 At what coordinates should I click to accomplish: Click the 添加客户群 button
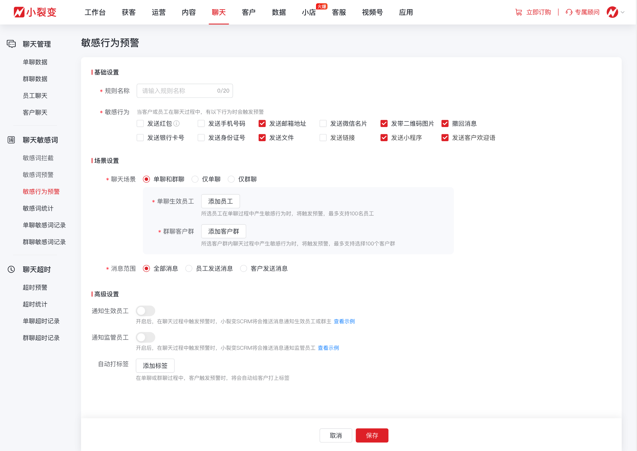pyautogui.click(x=224, y=231)
